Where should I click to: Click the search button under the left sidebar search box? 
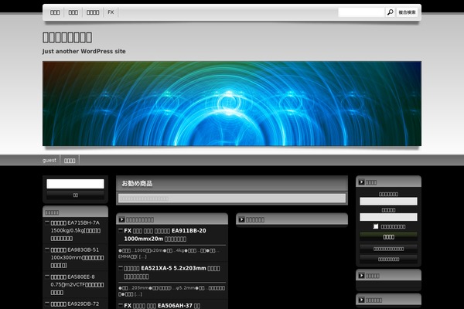(x=76, y=195)
